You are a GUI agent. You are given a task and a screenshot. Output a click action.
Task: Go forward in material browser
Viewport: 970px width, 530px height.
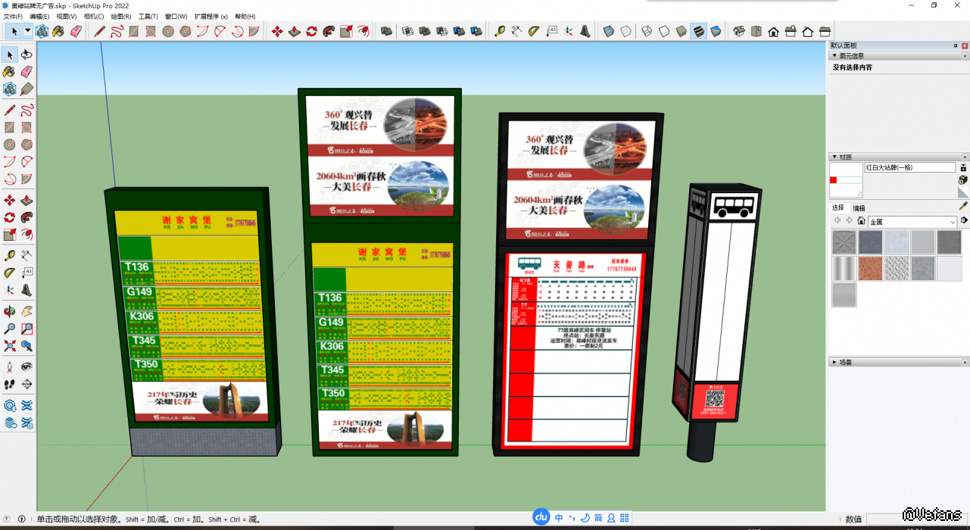point(849,221)
